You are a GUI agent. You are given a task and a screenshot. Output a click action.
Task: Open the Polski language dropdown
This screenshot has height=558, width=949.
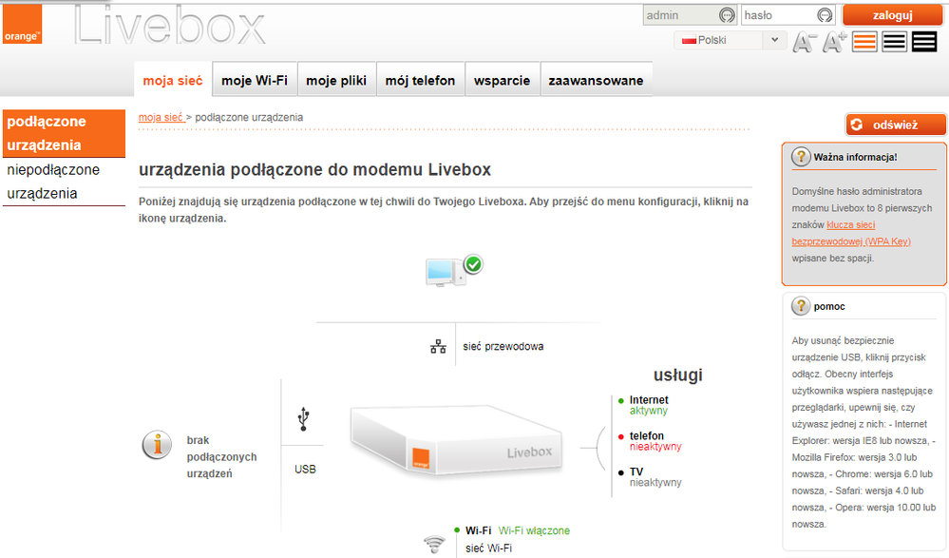pos(729,39)
